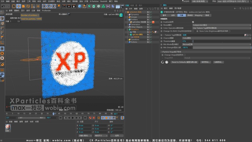Click the 应用 apply button
This screenshot has width=252, height=142.
pyautogui.click(x=117, y=136)
